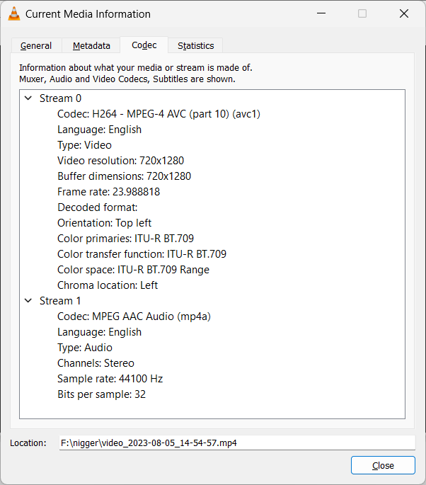This screenshot has height=485, width=426.
Task: Click the Video resolution 720x1280 entry
Action: [x=120, y=161]
